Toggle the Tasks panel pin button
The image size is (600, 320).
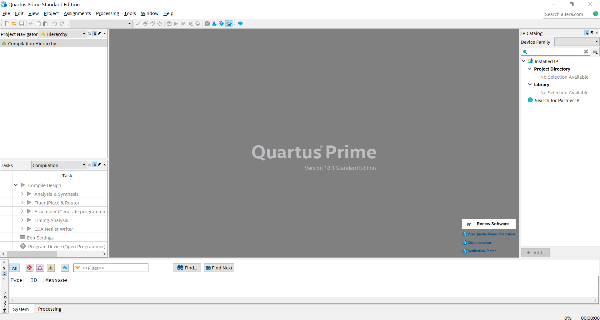click(95, 165)
